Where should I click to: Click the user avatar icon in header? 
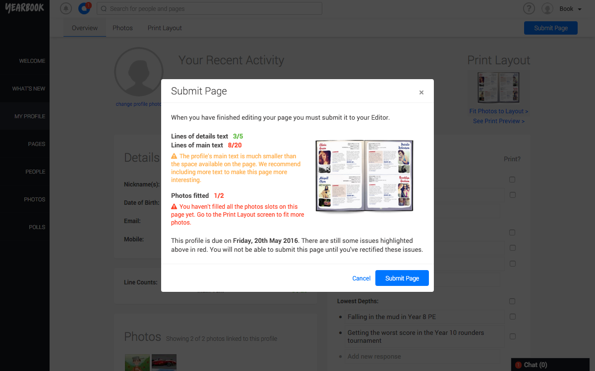coord(547,8)
